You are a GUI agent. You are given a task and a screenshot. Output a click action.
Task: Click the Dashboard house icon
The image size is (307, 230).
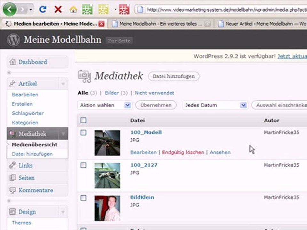pyautogui.click(x=12, y=62)
